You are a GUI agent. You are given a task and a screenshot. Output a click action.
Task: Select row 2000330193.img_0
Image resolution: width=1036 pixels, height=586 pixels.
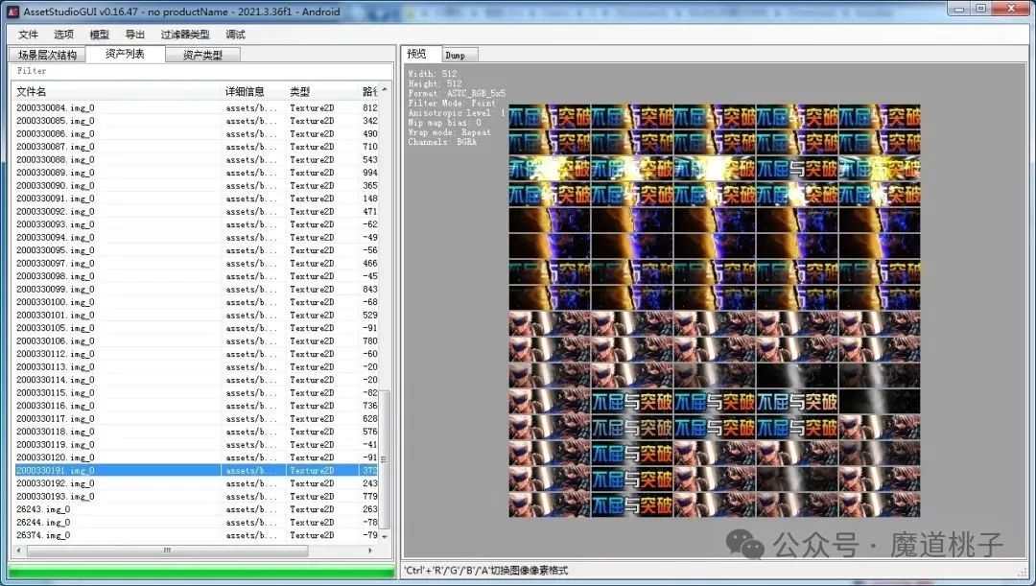197,496
